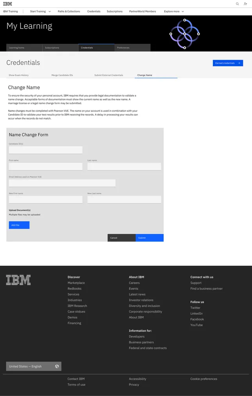Open the Services footer link
Image resolution: width=252 pixels, height=396 pixels.
tap(73, 295)
